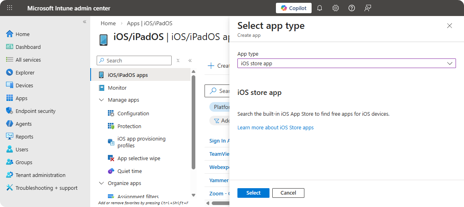Image resolution: width=464 pixels, height=207 pixels.
Task: Go to Endpoint security in the sidebar
Action: 35,111
